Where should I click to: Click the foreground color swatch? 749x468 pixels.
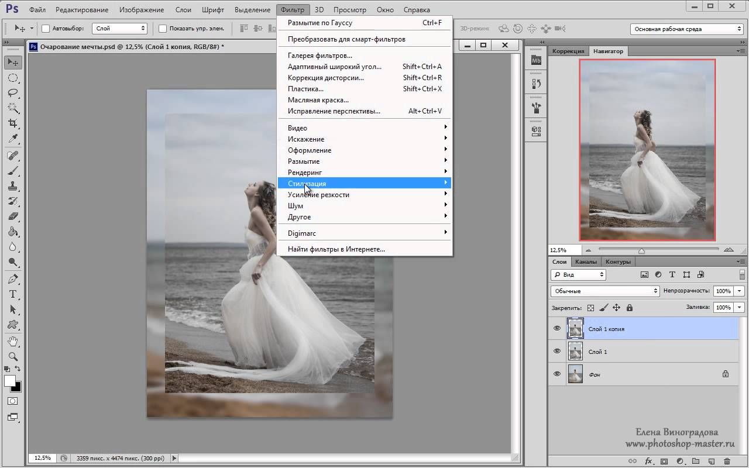pyautogui.click(x=10, y=381)
